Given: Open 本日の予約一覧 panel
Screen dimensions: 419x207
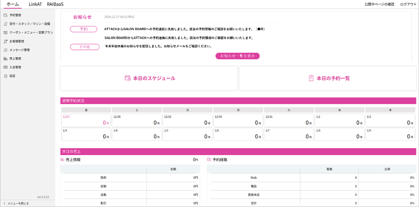Looking at the screenshot, I should [x=328, y=78].
